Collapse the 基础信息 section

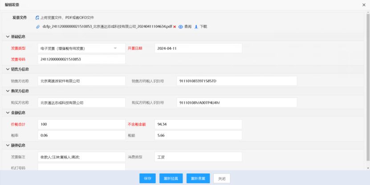(x=7, y=36)
